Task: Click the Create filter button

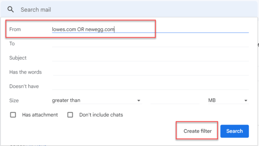Action: [197, 131]
